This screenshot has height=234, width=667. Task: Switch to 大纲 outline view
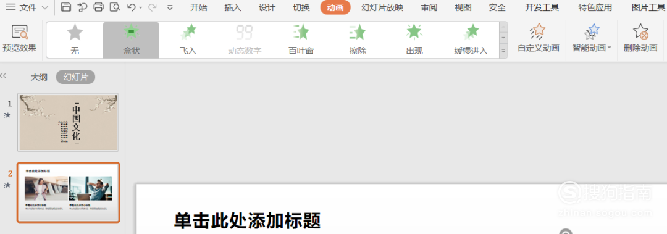[39, 77]
